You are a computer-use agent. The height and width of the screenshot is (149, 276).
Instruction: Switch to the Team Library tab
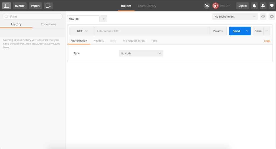[x=147, y=6]
